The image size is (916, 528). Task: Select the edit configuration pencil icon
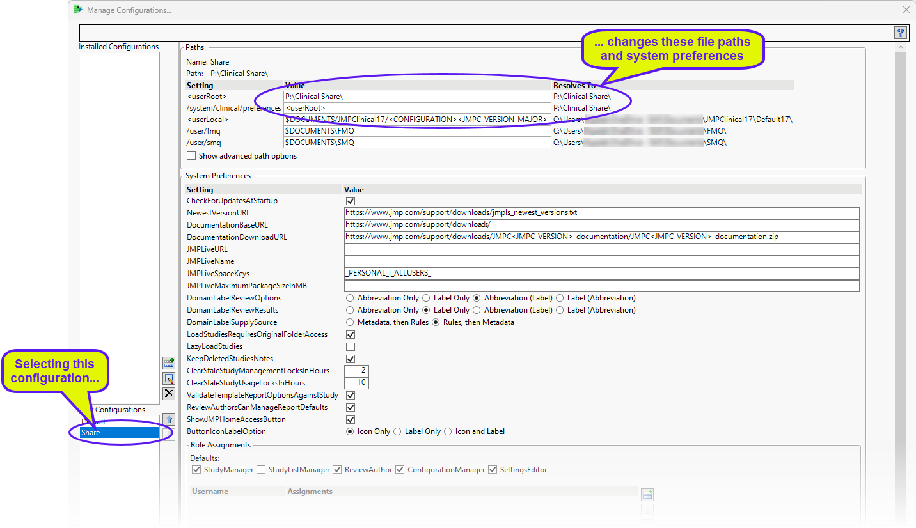tap(169, 378)
